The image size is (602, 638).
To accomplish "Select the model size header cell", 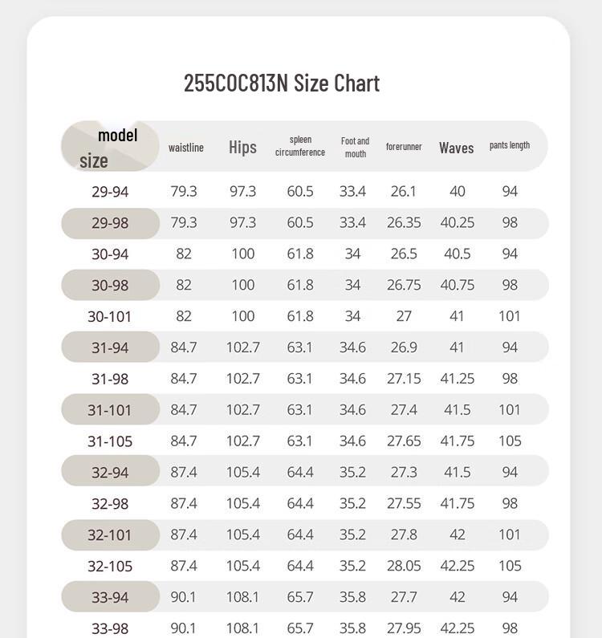I will click(110, 146).
